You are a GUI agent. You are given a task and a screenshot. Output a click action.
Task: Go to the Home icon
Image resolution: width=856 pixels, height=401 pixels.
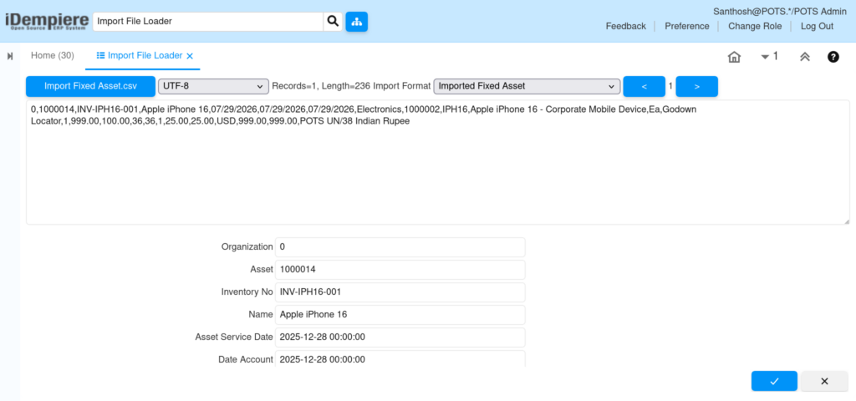(x=734, y=57)
